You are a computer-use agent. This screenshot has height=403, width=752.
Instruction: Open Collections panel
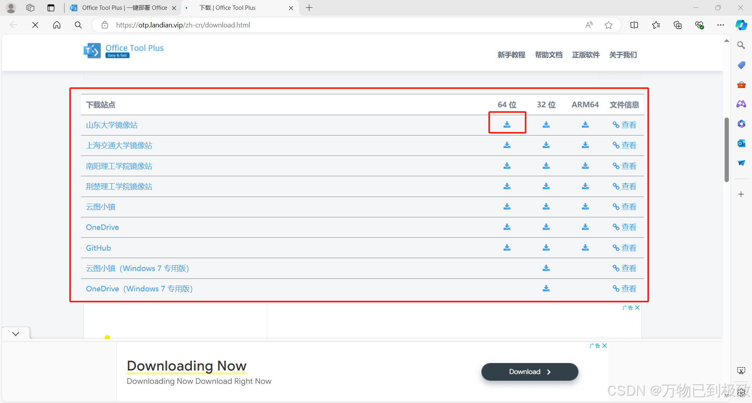point(678,25)
